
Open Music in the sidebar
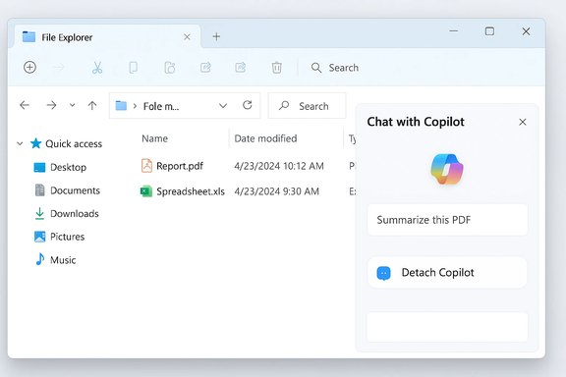[x=56, y=260]
